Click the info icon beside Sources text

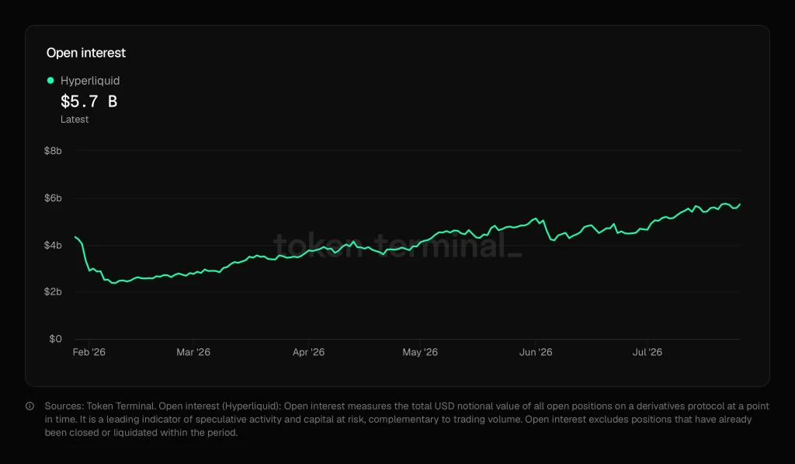[x=30, y=406]
